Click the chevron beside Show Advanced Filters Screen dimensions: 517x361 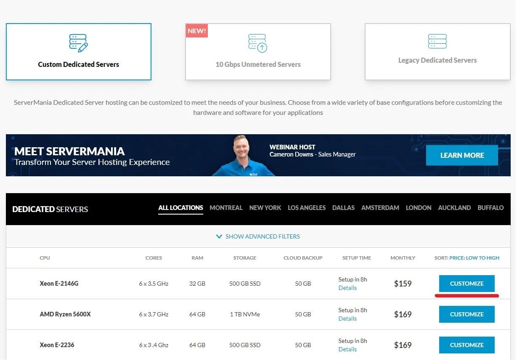[x=219, y=236]
